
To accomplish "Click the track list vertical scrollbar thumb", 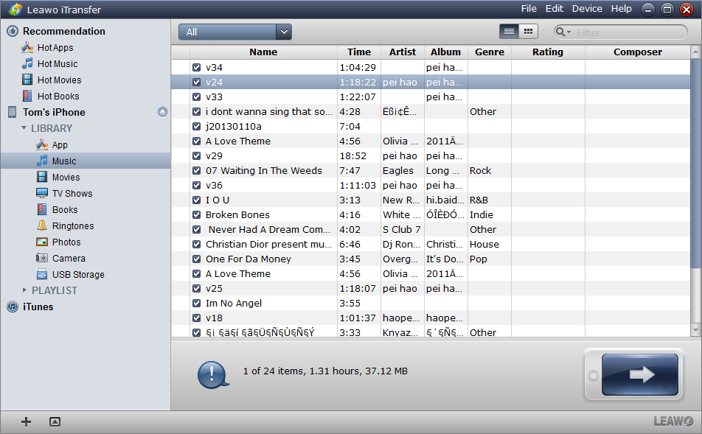I will click(x=695, y=164).
